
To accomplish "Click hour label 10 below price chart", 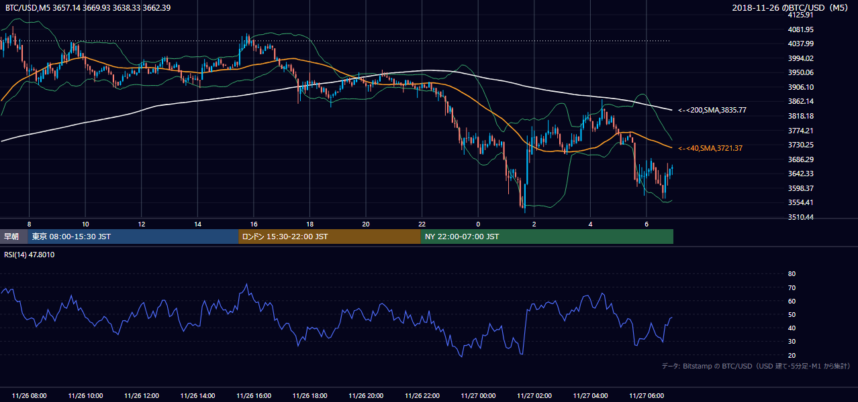I will pos(85,224).
